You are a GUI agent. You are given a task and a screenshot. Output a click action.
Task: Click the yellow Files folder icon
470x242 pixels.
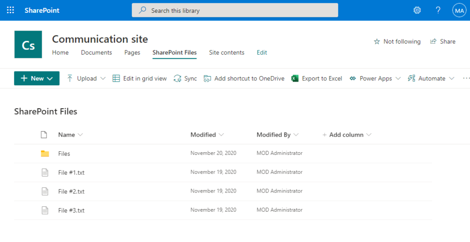pos(45,154)
